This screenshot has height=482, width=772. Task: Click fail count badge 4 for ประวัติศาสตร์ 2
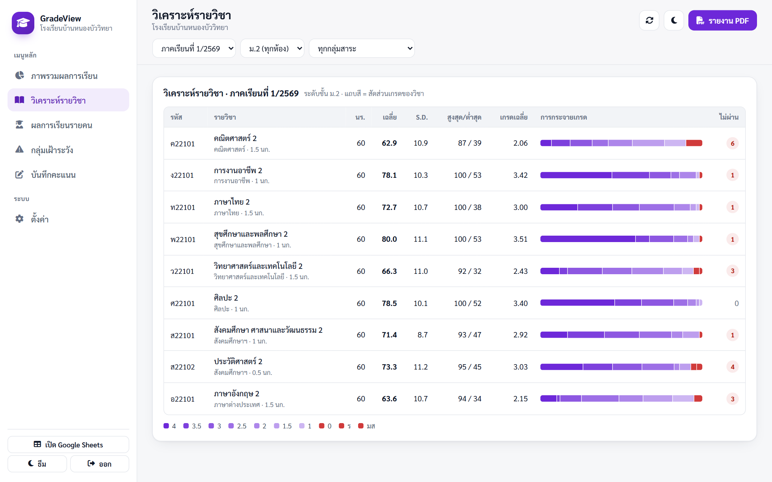tap(732, 367)
